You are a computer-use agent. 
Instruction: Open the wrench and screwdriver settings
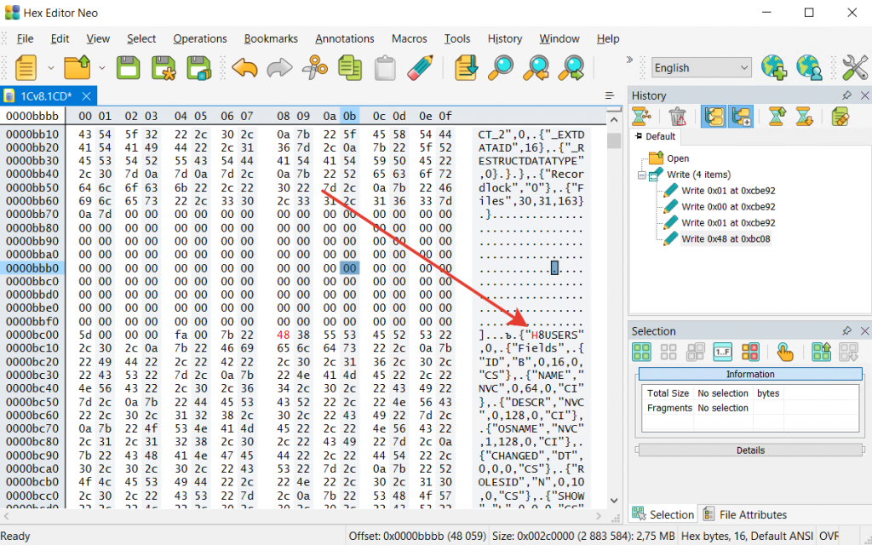855,68
